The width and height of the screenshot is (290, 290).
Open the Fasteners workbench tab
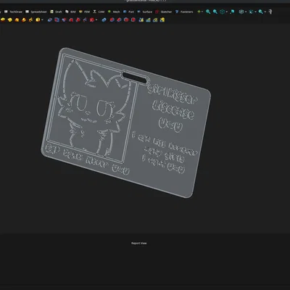pos(184,12)
